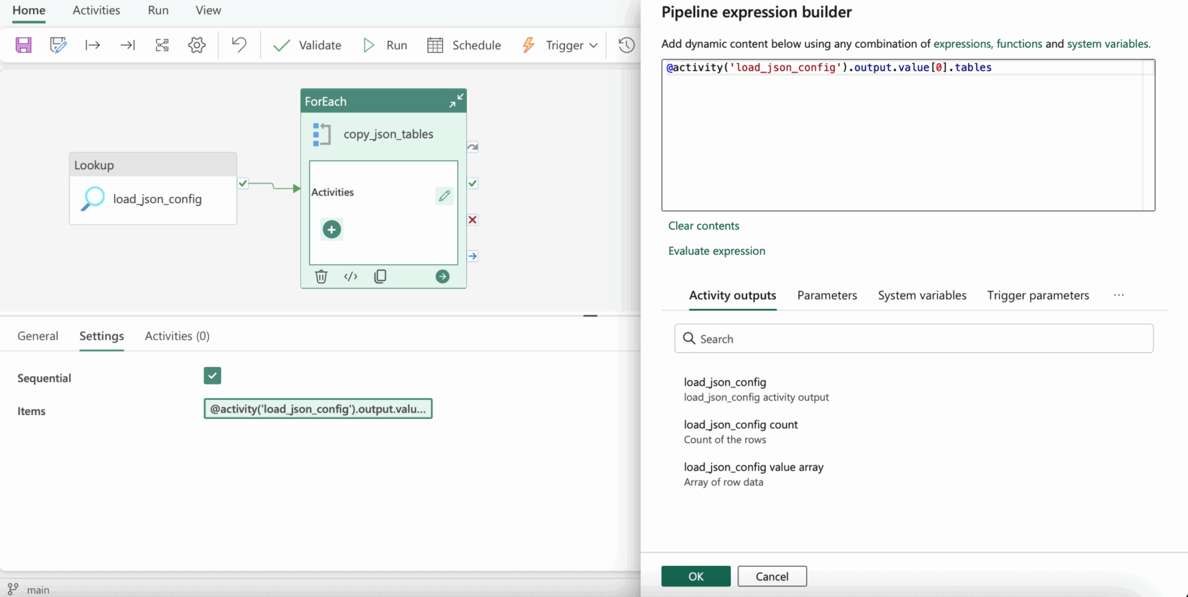Click the Search field in expression builder
The width and height of the screenshot is (1188, 597).
tap(914, 338)
